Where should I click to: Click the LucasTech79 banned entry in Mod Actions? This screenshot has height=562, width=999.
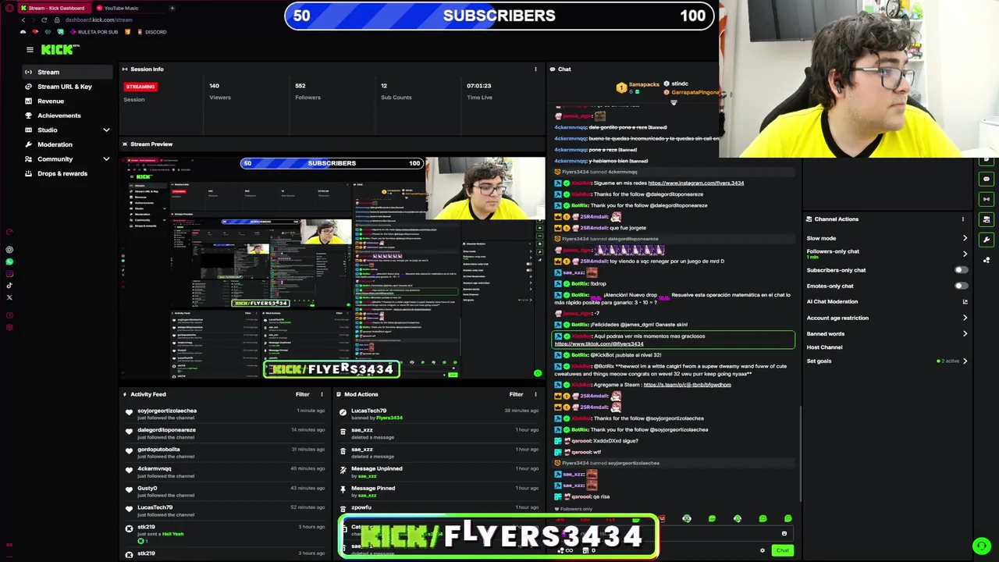pos(439,414)
